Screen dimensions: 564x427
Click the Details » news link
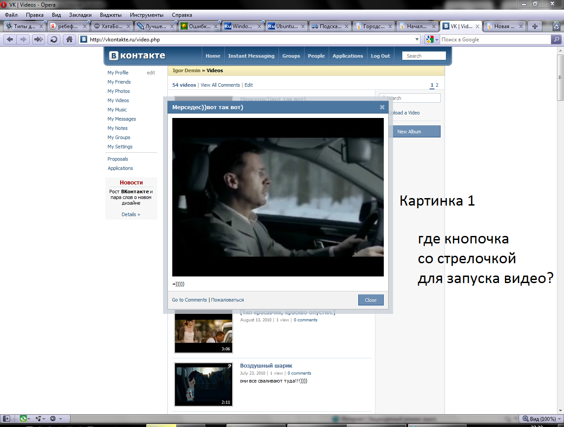point(131,214)
